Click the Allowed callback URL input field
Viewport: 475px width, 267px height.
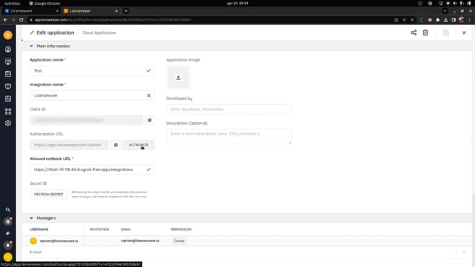click(x=92, y=170)
